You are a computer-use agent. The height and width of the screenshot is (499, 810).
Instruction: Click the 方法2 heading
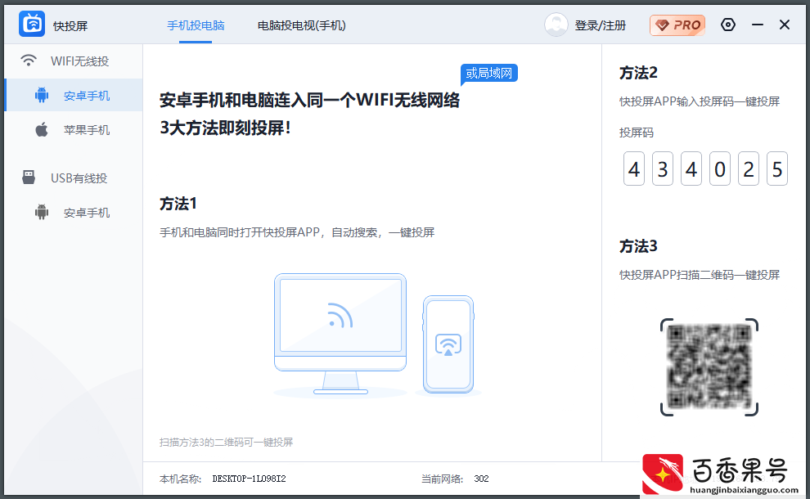[638, 73]
